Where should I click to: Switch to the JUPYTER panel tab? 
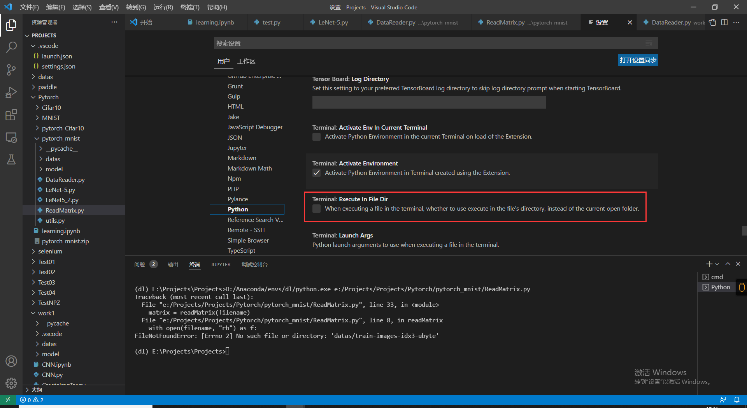point(221,264)
